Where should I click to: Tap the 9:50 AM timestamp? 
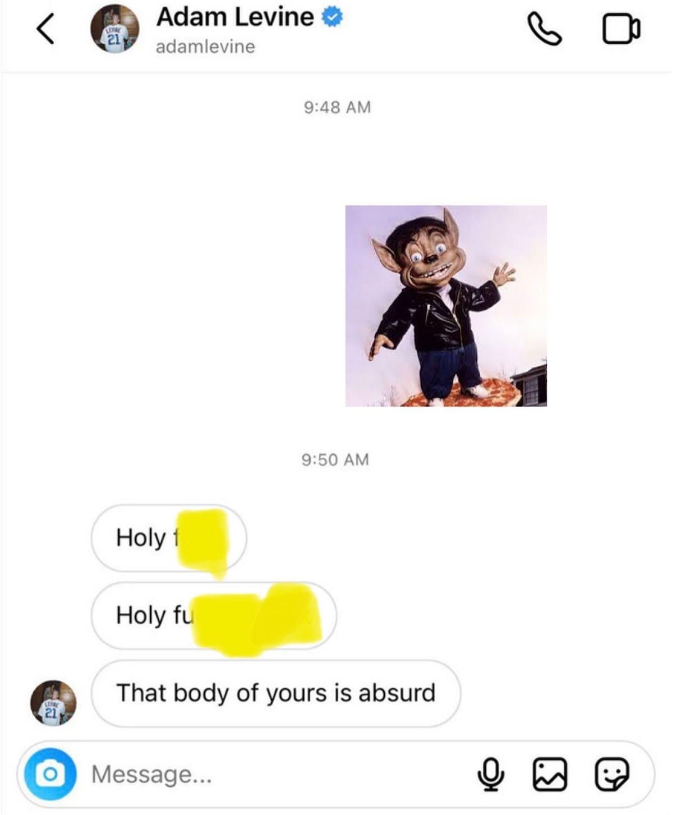pyautogui.click(x=335, y=460)
